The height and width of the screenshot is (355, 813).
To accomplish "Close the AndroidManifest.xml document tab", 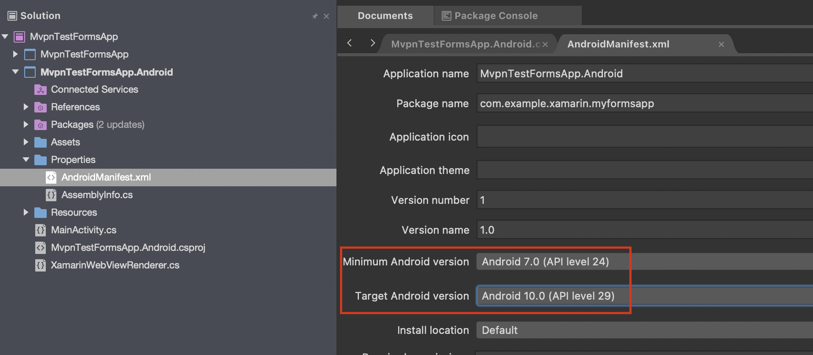I will 721,44.
